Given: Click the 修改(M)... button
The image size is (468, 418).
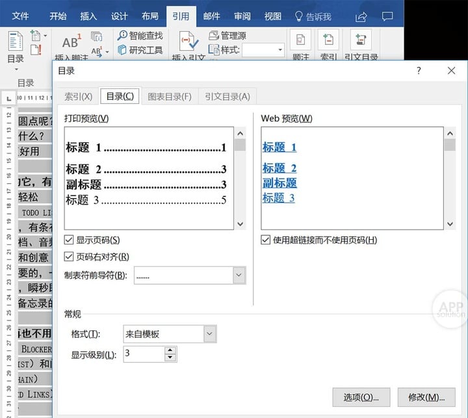Looking at the screenshot, I should pos(426,397).
